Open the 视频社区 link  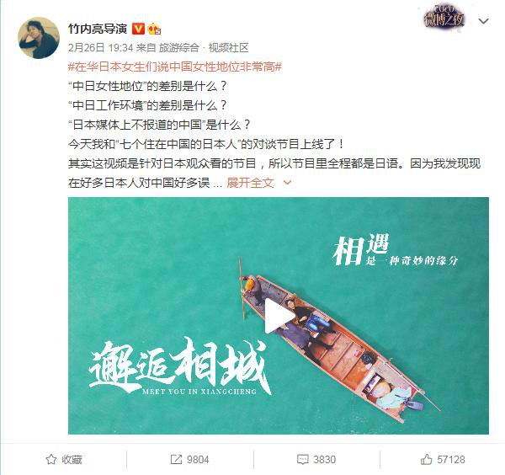tap(228, 48)
